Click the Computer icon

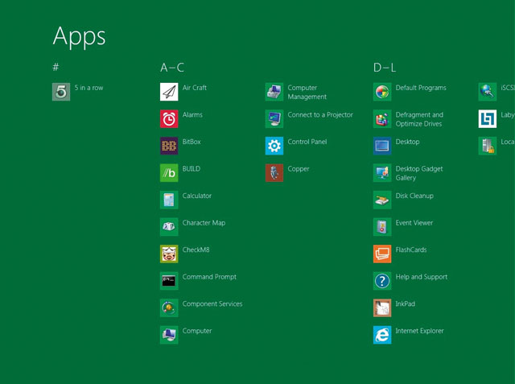tap(169, 335)
